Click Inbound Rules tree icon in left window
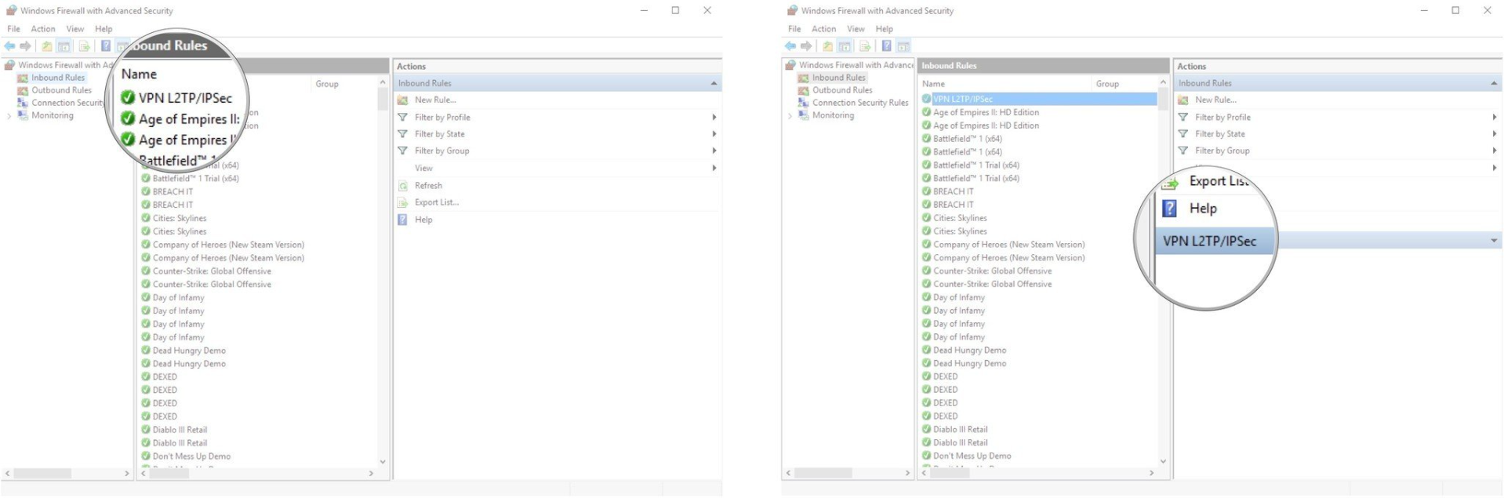The height and width of the screenshot is (498, 1504). (23, 78)
